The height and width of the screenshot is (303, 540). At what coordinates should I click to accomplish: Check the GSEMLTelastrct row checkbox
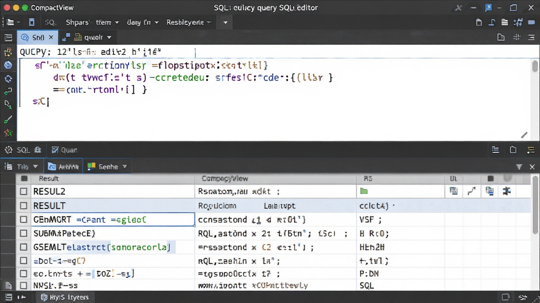(x=23, y=247)
